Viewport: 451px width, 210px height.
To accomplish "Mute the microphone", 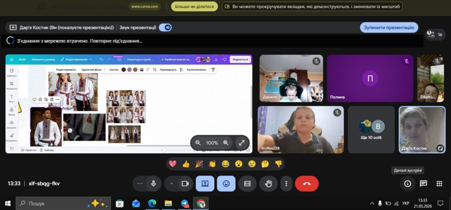I will coord(153,184).
